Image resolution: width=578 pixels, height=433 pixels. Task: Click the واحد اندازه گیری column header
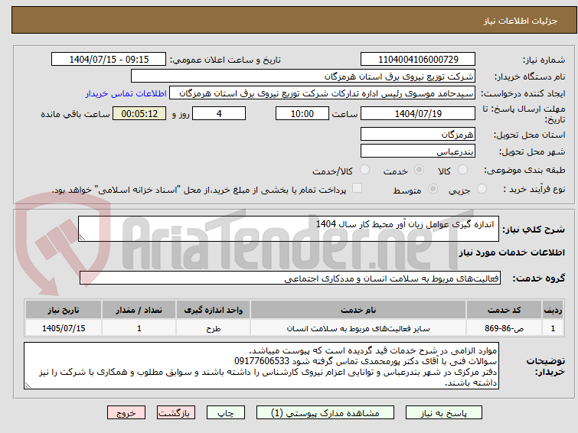213,310
